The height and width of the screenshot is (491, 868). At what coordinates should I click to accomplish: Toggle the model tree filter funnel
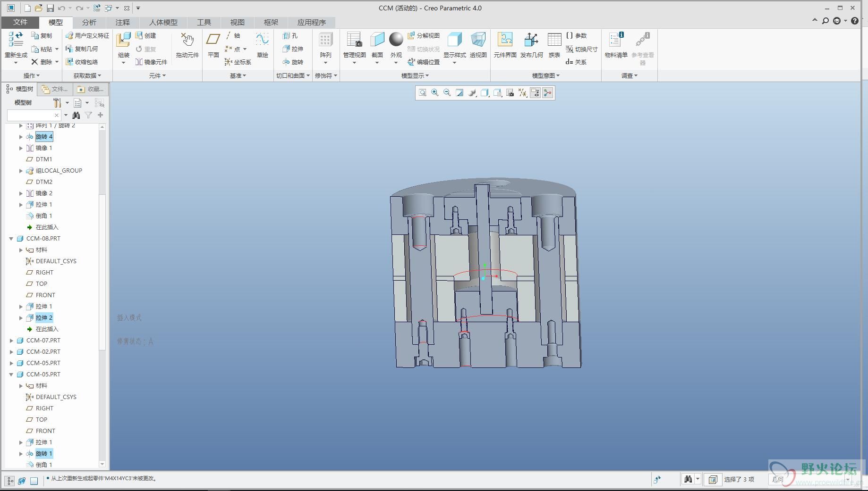click(88, 115)
